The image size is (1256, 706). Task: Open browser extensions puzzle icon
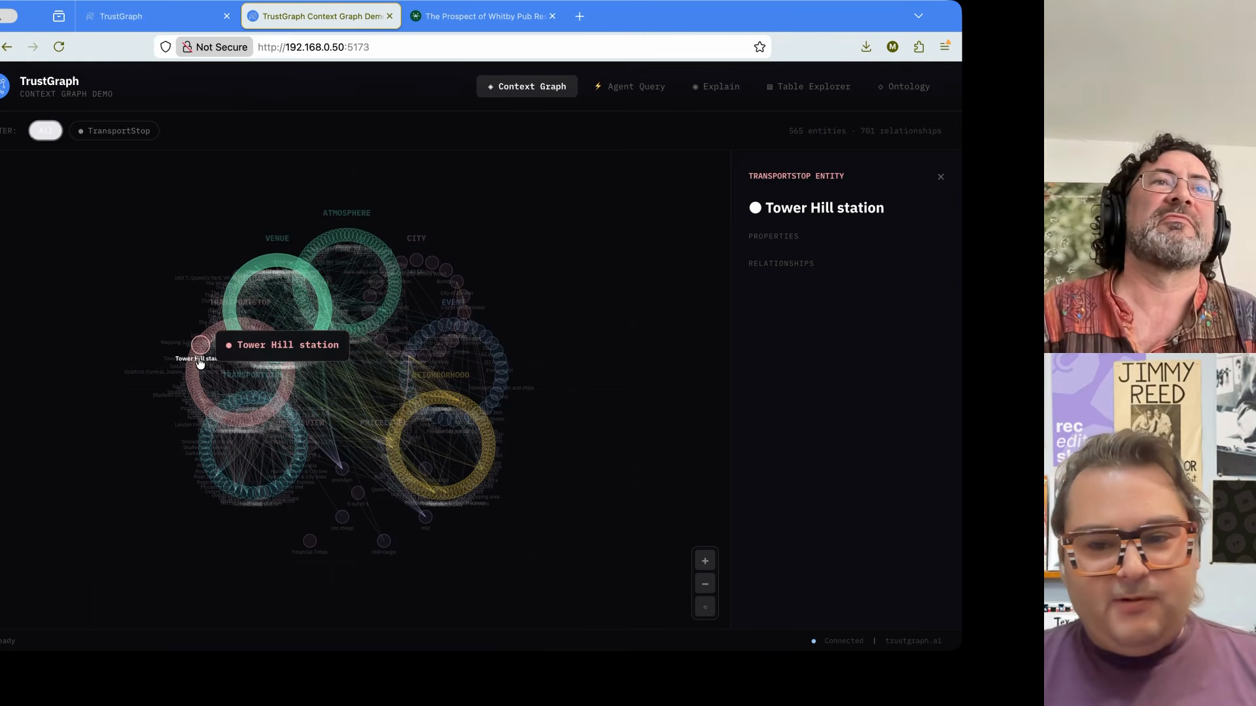pyautogui.click(x=919, y=47)
